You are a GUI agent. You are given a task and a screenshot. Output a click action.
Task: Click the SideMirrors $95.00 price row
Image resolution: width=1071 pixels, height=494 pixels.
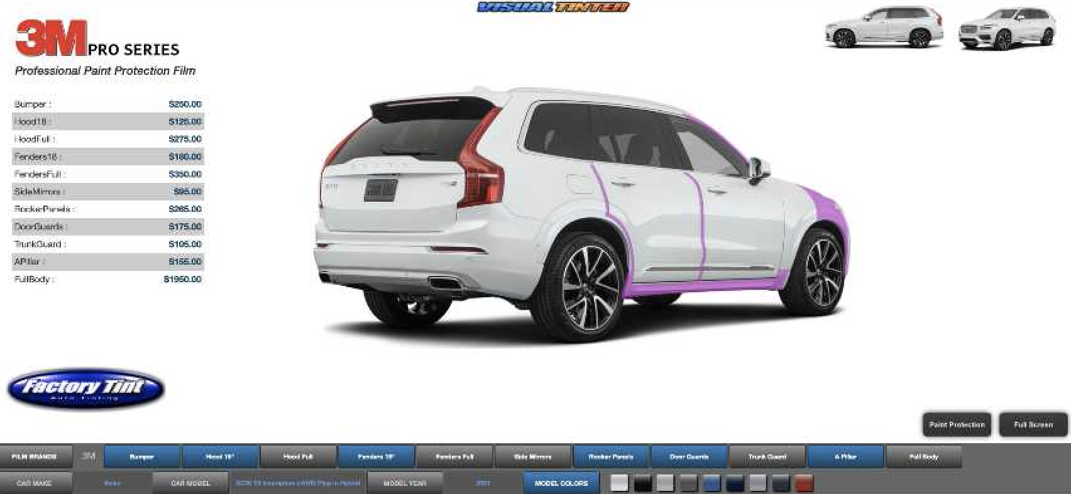pyautogui.click(x=108, y=192)
